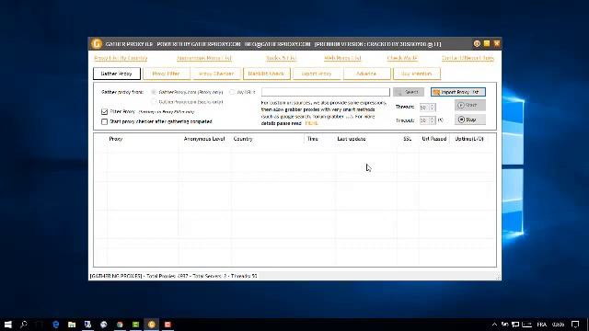Image resolution: width=589 pixels, height=331 pixels.
Task: Sort by the Country column header
Action: [x=243, y=139]
